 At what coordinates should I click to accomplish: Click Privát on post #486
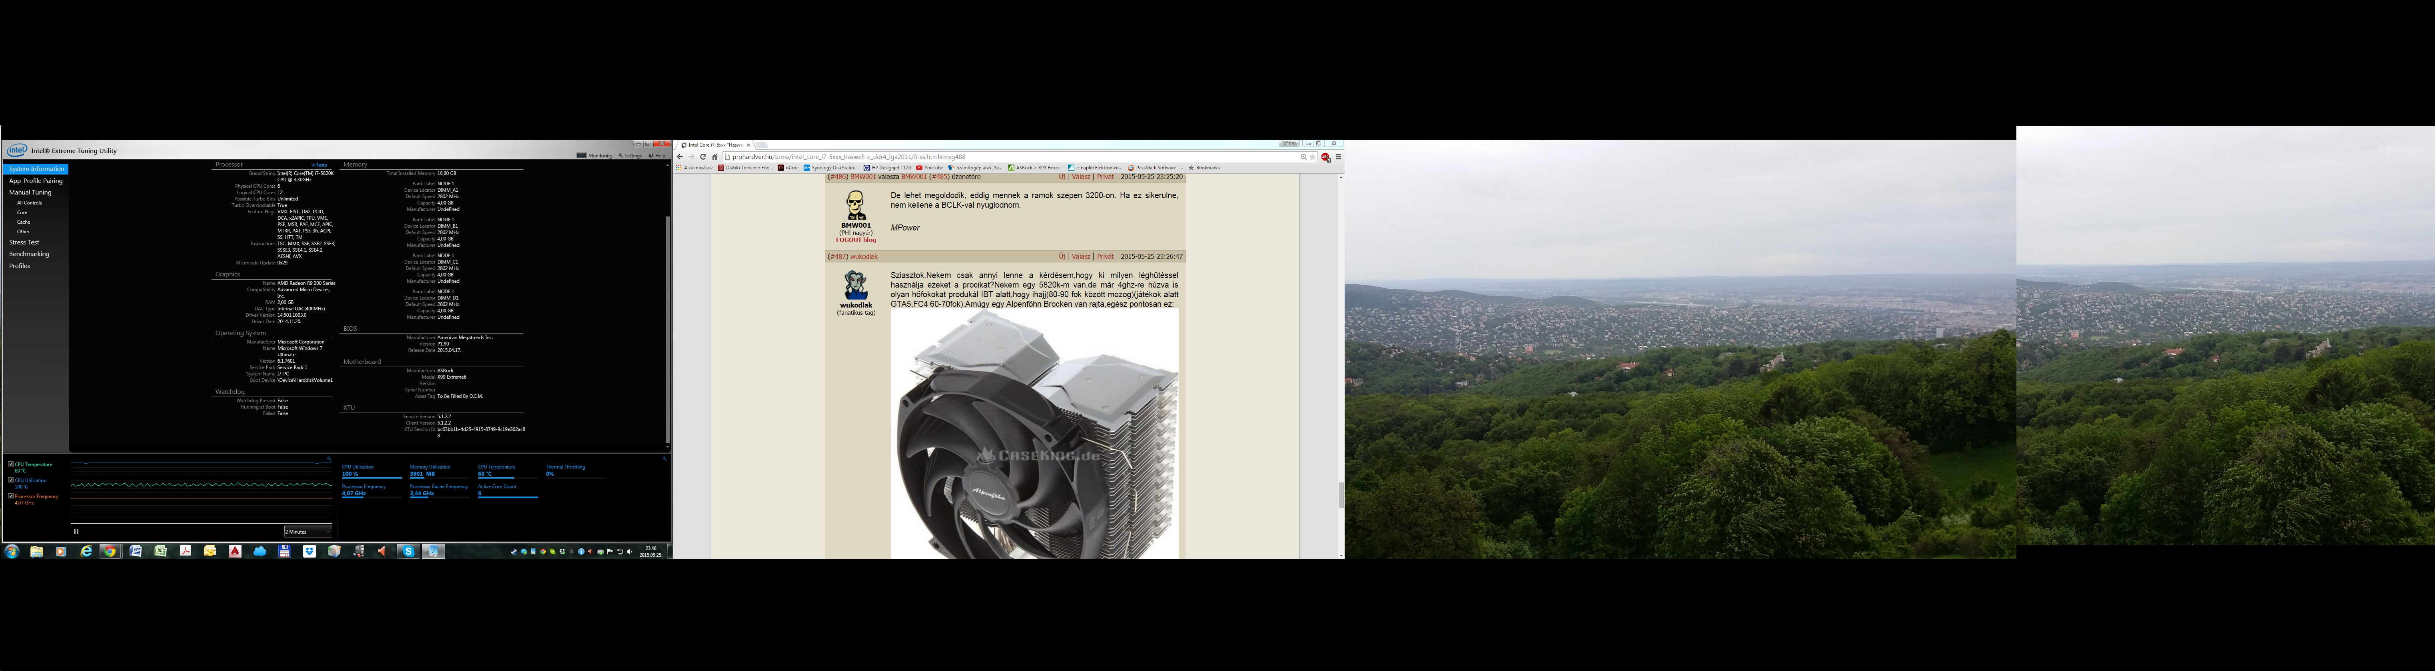pyautogui.click(x=1105, y=177)
